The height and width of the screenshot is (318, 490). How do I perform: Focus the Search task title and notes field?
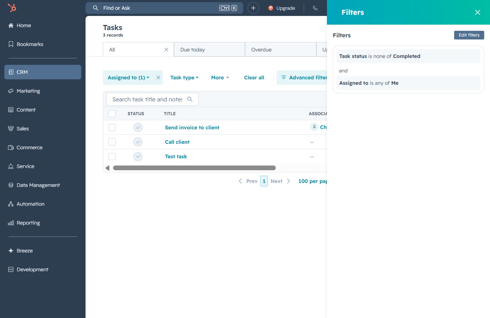pyautogui.click(x=152, y=99)
